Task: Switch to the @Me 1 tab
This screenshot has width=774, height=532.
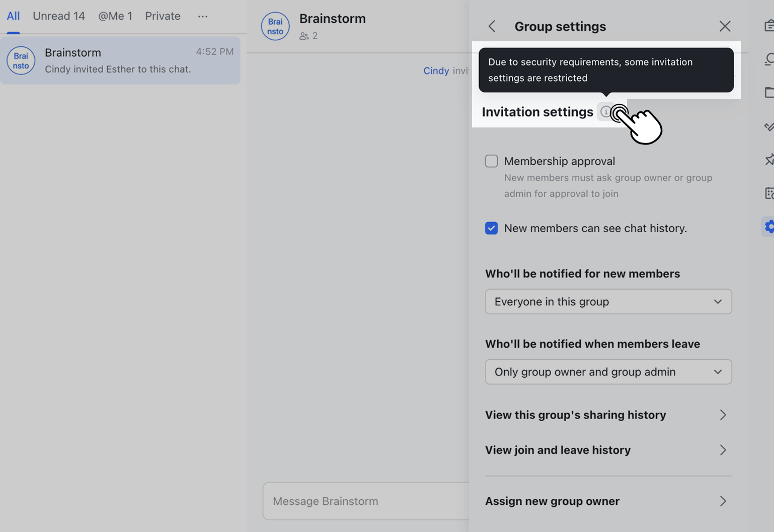Action: (x=115, y=16)
